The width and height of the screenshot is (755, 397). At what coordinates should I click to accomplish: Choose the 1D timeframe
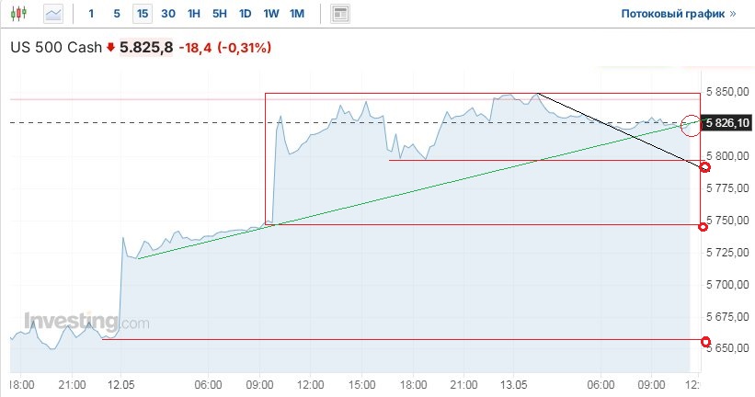245,14
